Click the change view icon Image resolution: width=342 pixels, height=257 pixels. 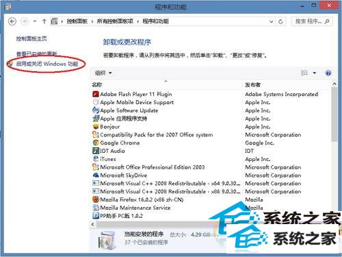point(304,73)
